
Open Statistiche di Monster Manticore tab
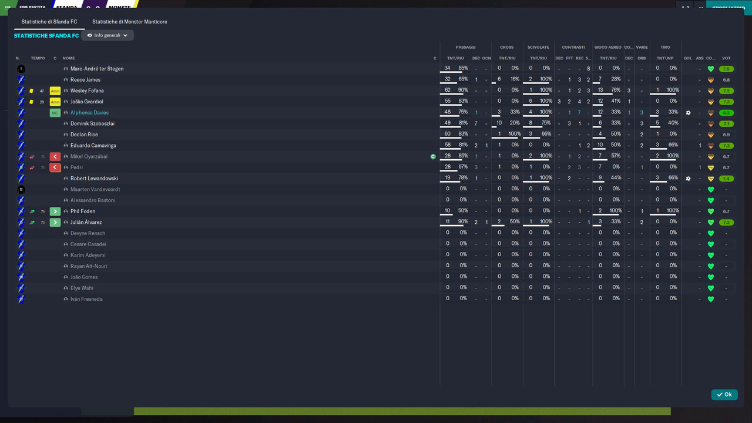point(130,22)
